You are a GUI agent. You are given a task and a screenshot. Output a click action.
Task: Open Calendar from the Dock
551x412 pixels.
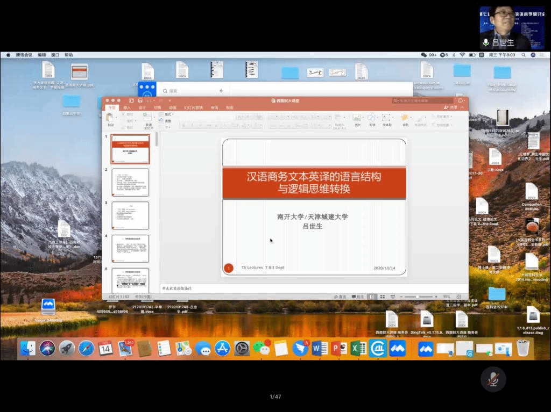[105, 348]
